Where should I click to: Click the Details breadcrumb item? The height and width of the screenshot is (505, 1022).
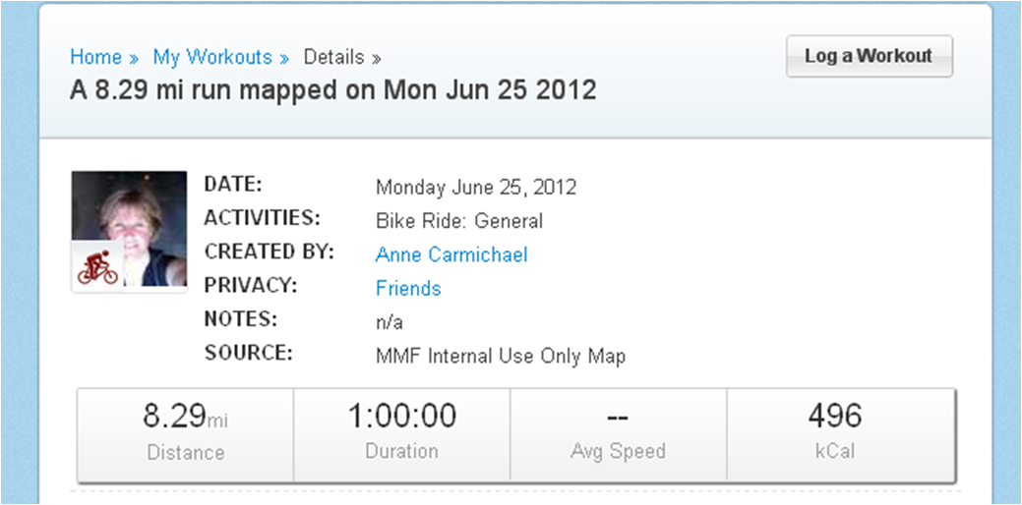pyautogui.click(x=333, y=57)
